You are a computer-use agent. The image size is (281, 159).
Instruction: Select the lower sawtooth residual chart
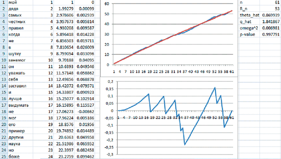pyautogui.click(x=169, y=118)
